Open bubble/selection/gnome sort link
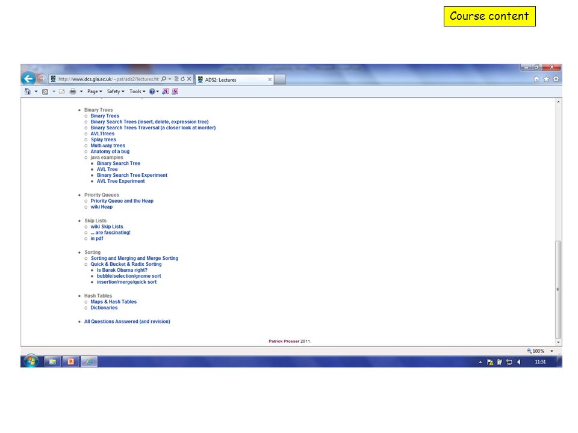 [x=129, y=276]
